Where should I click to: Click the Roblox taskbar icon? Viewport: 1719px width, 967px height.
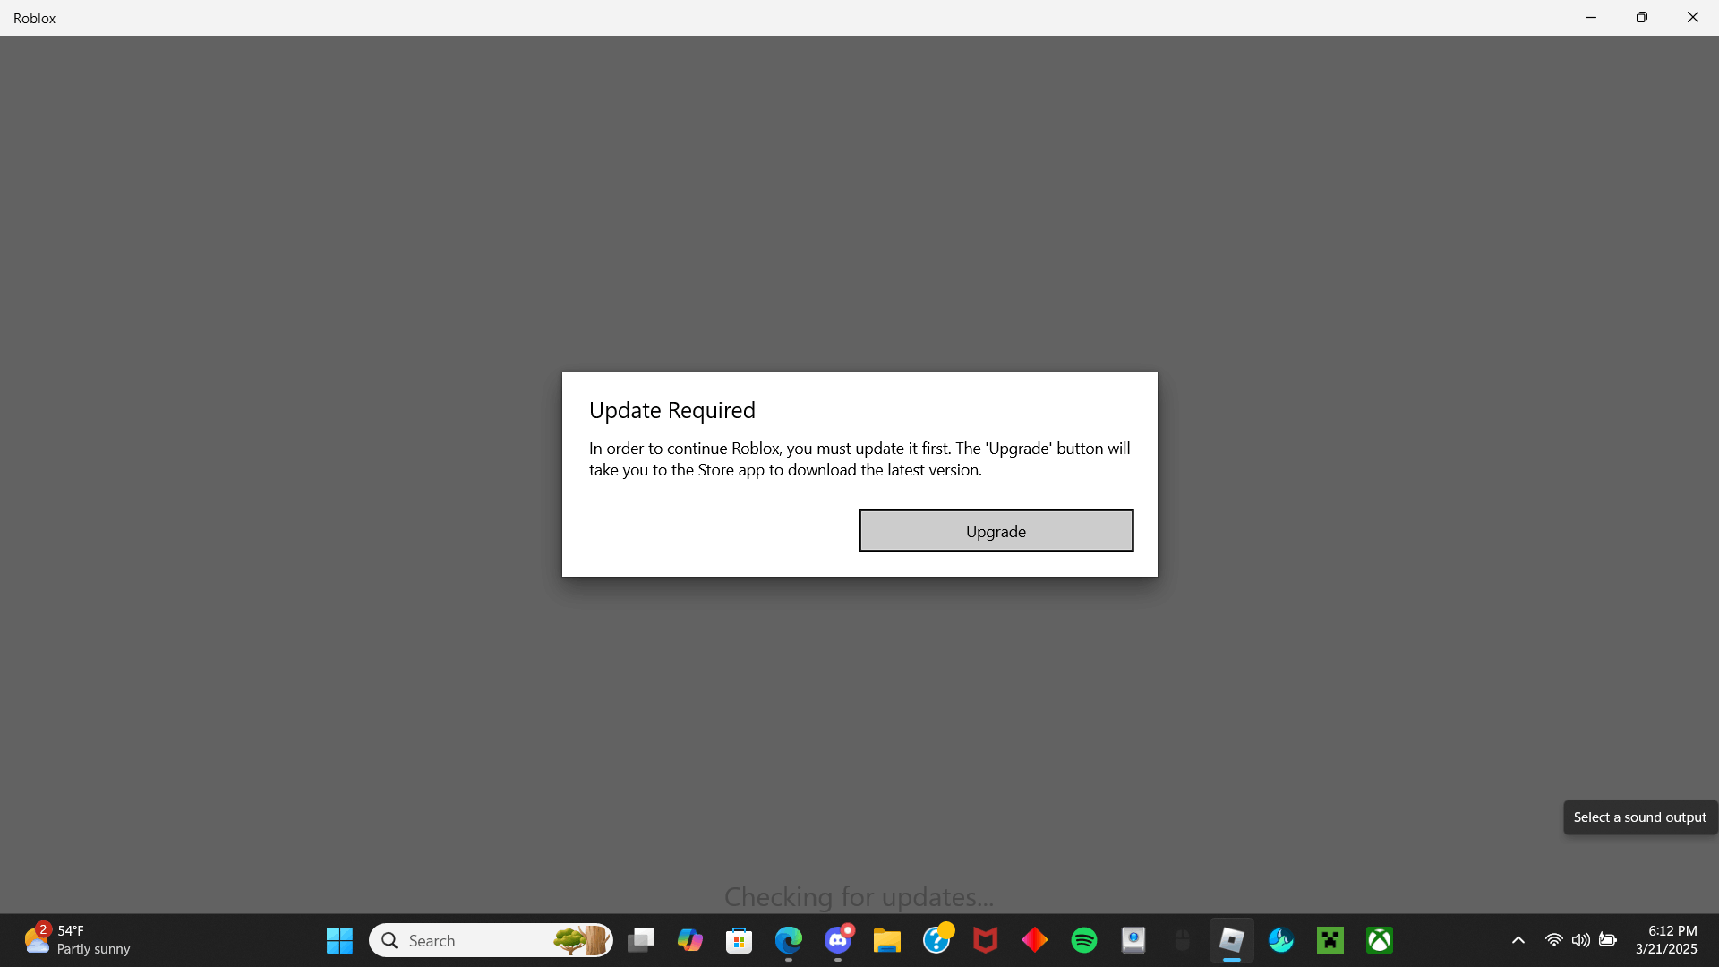(1232, 940)
